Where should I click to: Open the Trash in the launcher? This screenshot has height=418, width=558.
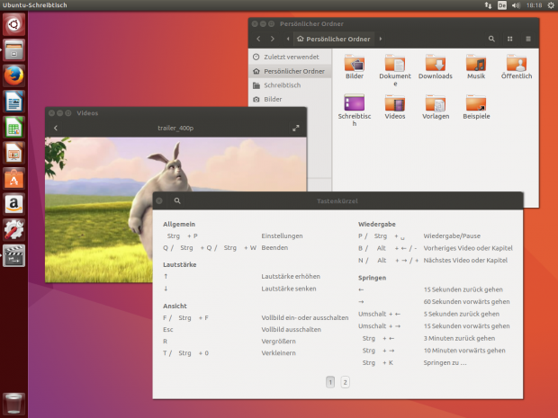pyautogui.click(x=13, y=404)
